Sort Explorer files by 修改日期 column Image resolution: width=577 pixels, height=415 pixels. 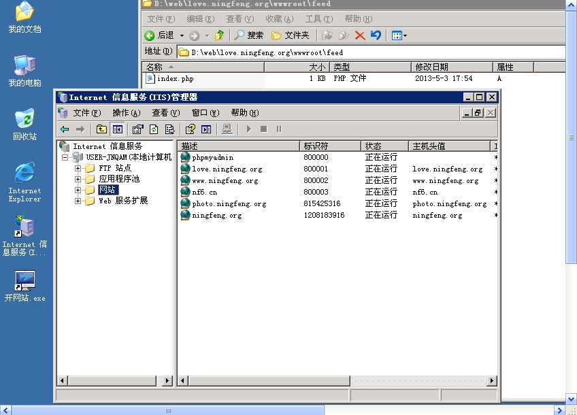[x=452, y=67]
